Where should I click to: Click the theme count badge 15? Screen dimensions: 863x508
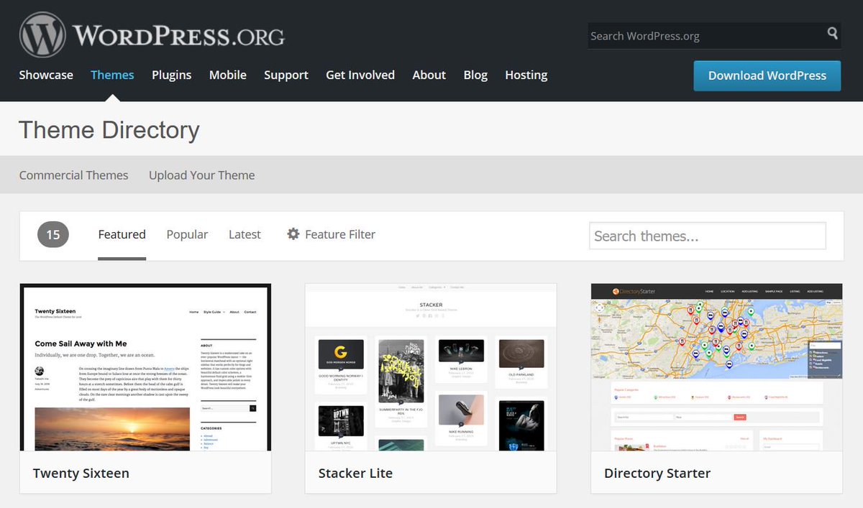coord(53,234)
